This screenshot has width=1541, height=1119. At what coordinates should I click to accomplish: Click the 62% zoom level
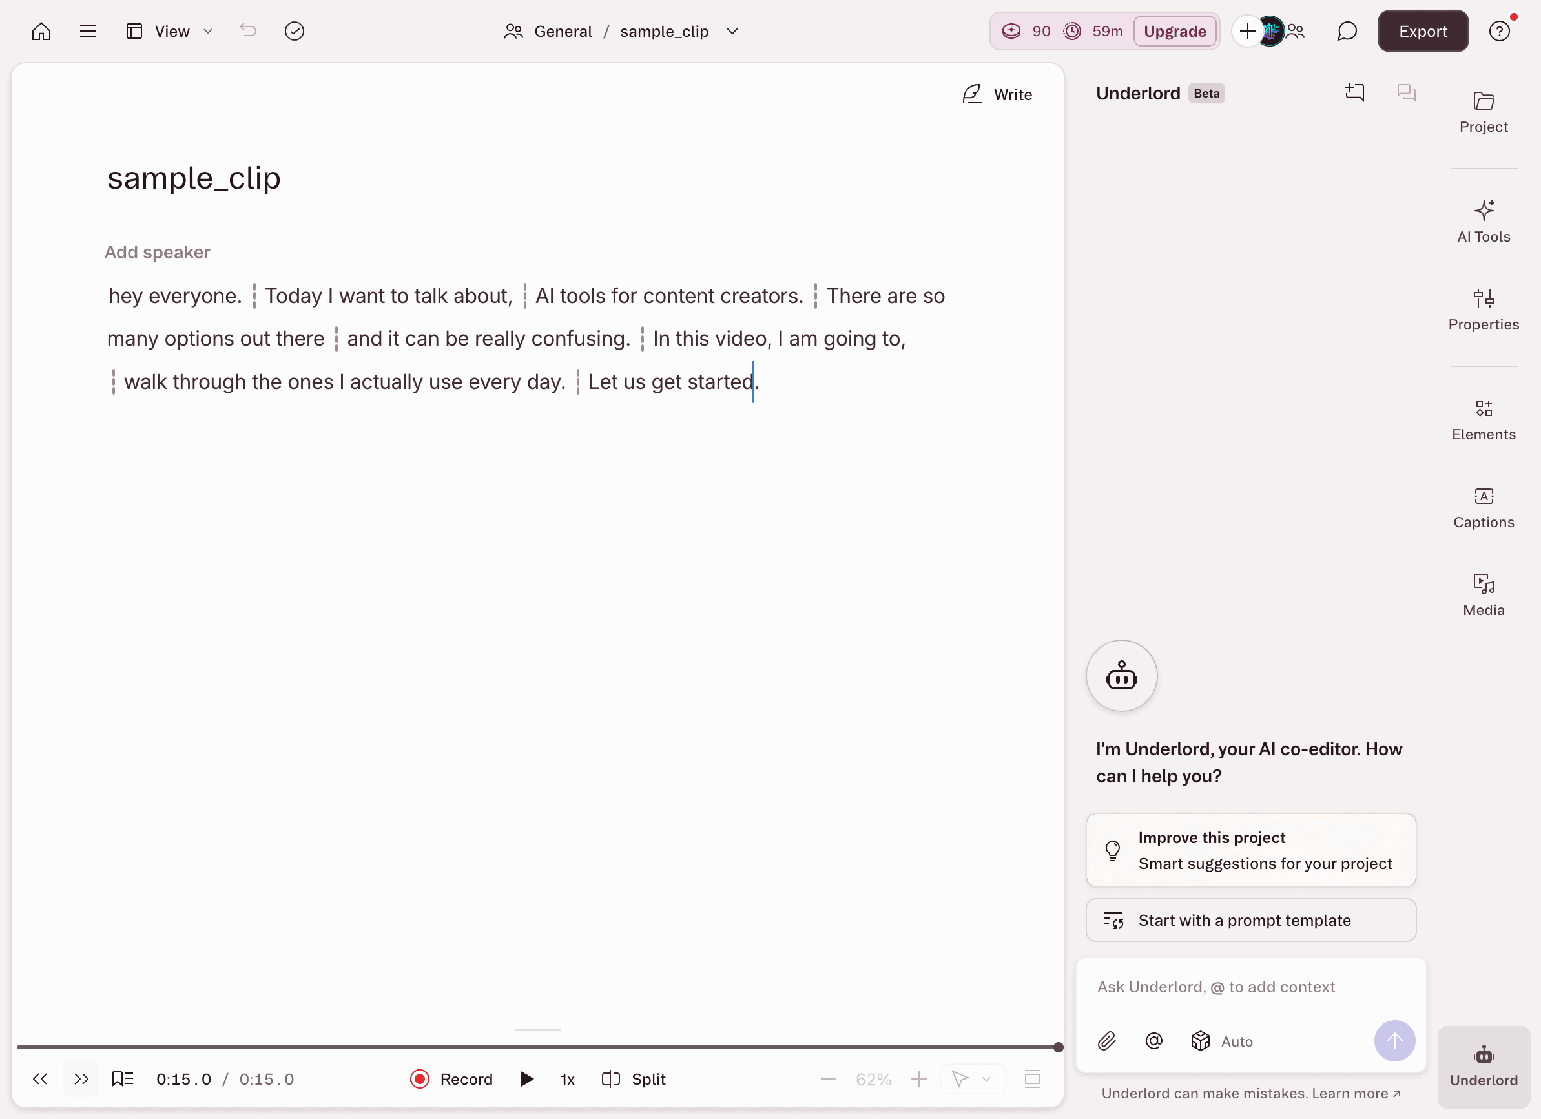(x=873, y=1079)
